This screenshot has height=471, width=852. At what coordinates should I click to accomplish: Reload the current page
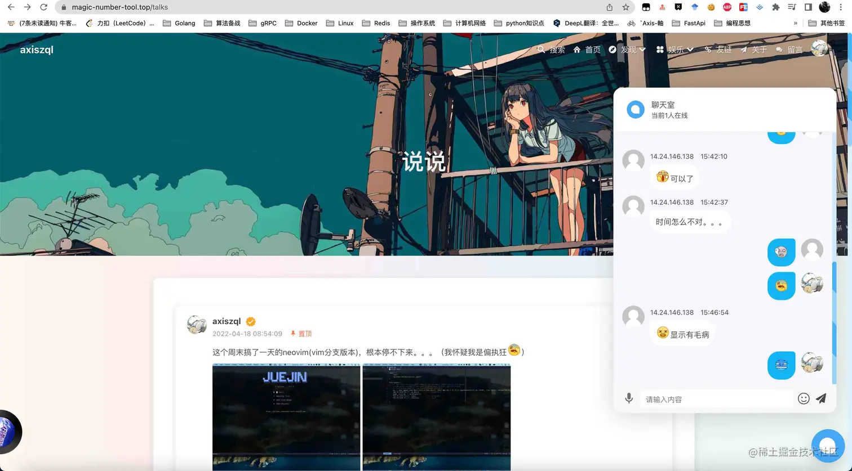[44, 7]
